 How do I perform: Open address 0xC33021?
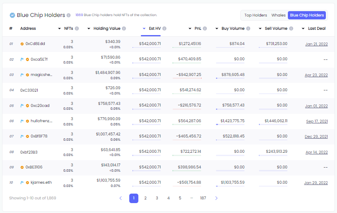click(x=29, y=90)
